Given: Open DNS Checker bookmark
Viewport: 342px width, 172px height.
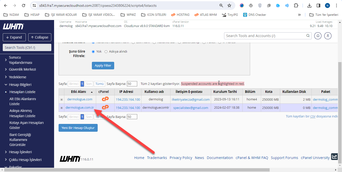Looking at the screenshot, I should pos(255,15).
